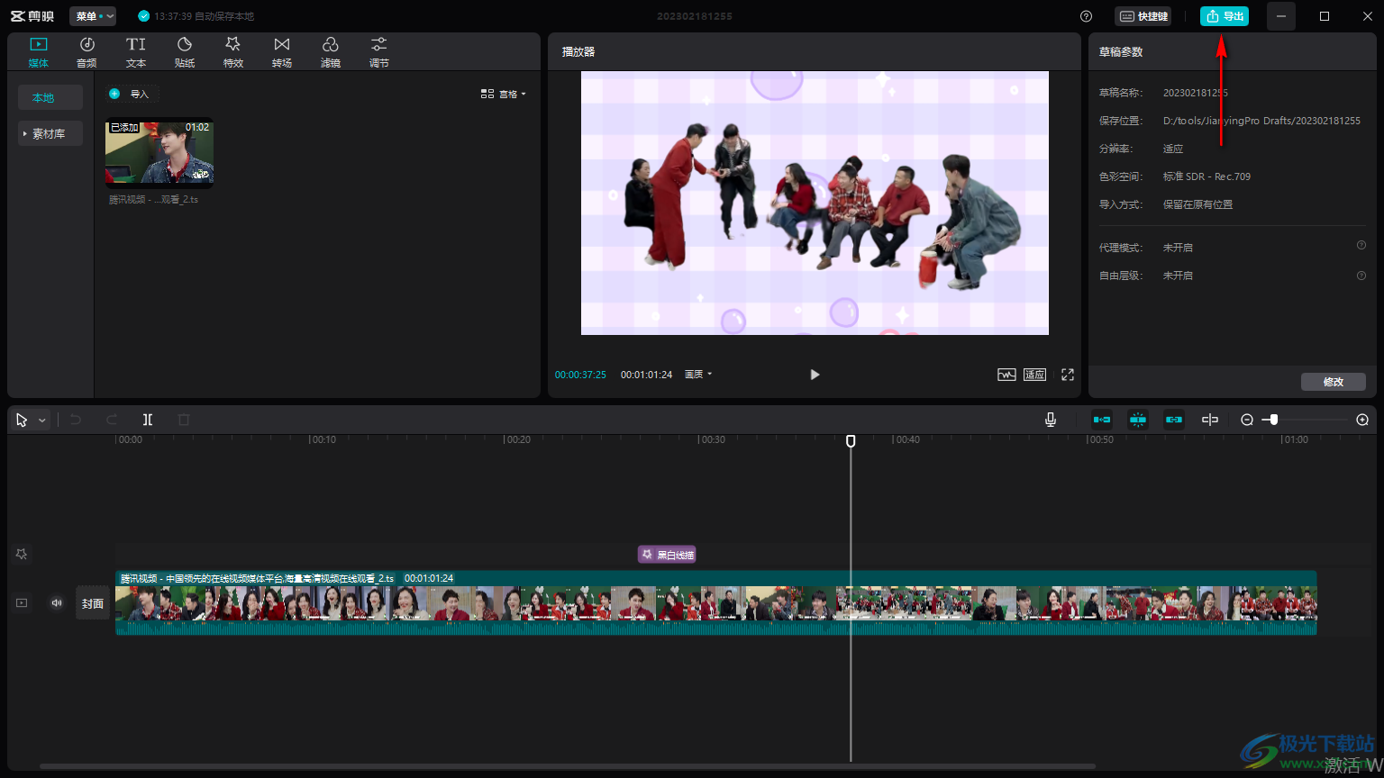Click the 修改 modify draft button
The width and height of the screenshot is (1384, 778).
click(1334, 382)
